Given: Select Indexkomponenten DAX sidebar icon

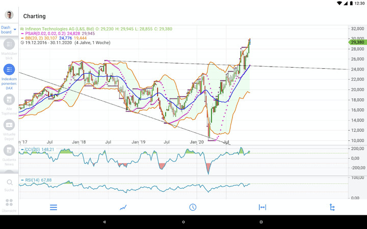Looking at the screenshot, I should pyautogui.click(x=9, y=69).
